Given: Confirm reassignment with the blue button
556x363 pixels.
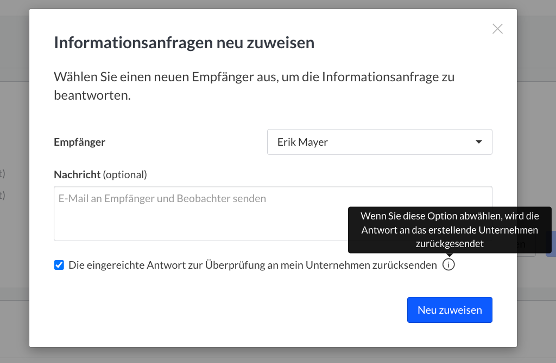Looking at the screenshot, I should 450,309.
